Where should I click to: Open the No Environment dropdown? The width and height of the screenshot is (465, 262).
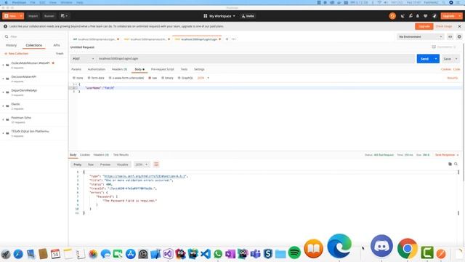420,36
